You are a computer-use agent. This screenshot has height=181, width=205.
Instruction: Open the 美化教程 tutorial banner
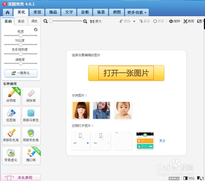[21, 178]
